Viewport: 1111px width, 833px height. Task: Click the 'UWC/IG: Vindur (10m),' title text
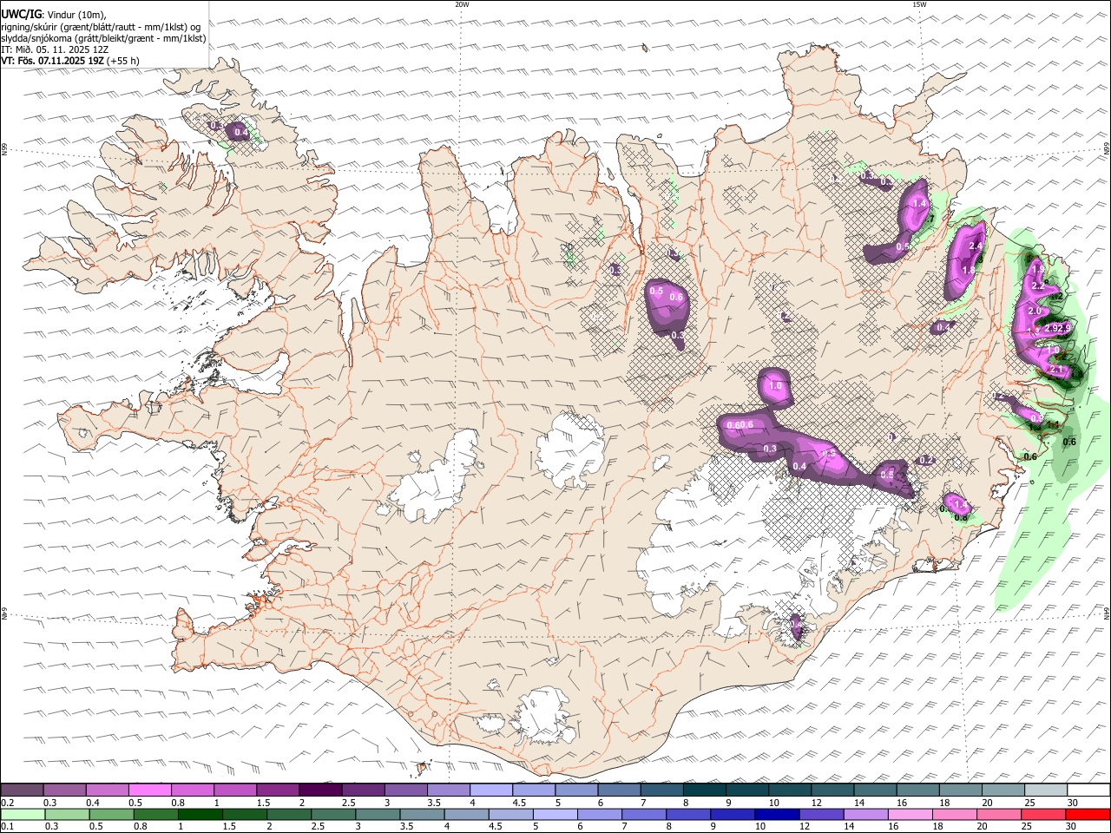tap(54, 15)
